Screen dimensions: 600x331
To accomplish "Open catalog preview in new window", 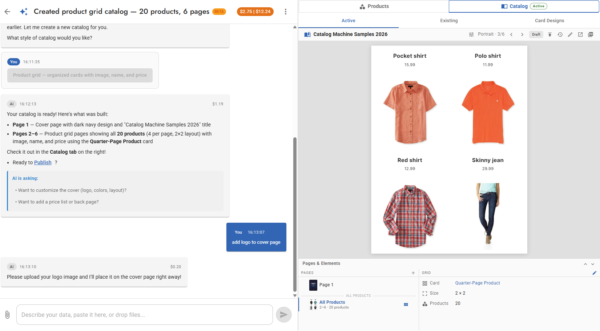I will [x=580, y=34].
